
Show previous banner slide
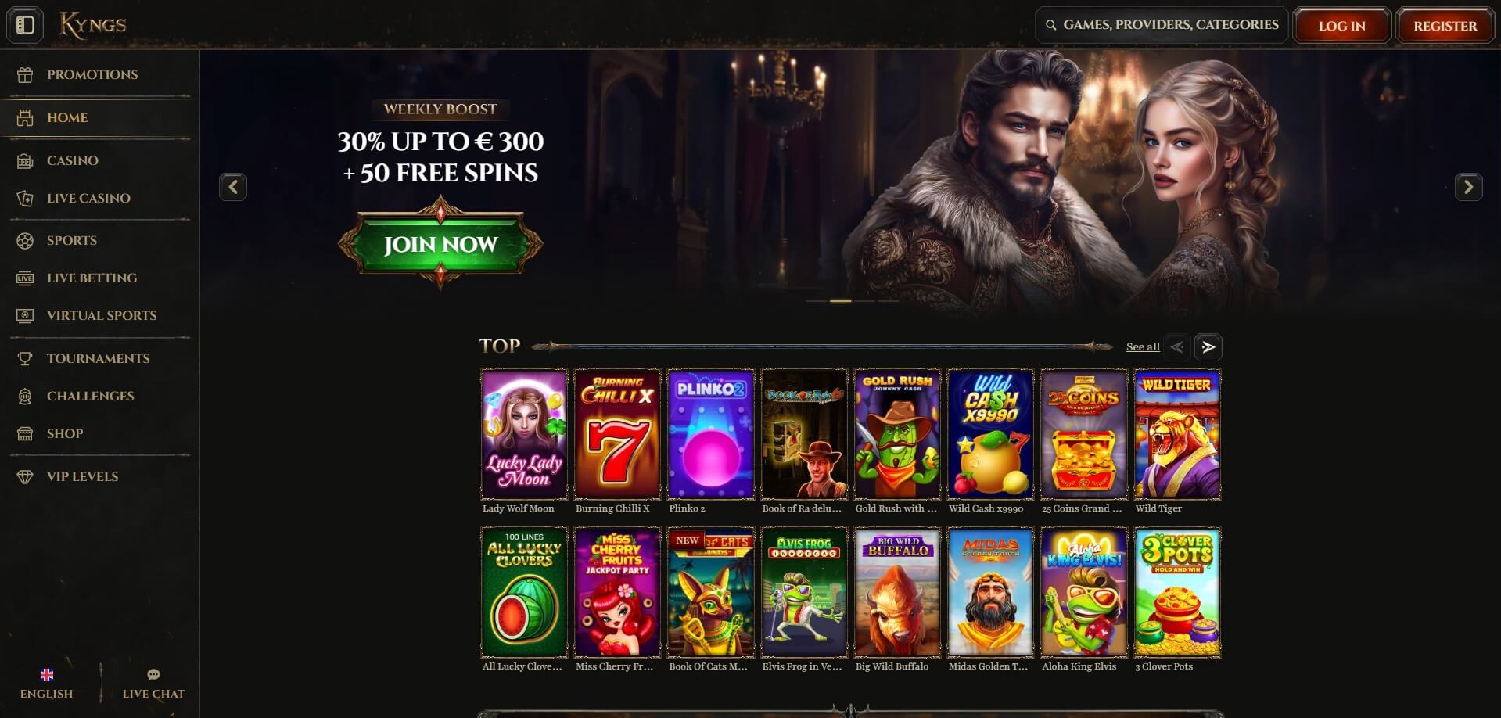click(x=233, y=187)
